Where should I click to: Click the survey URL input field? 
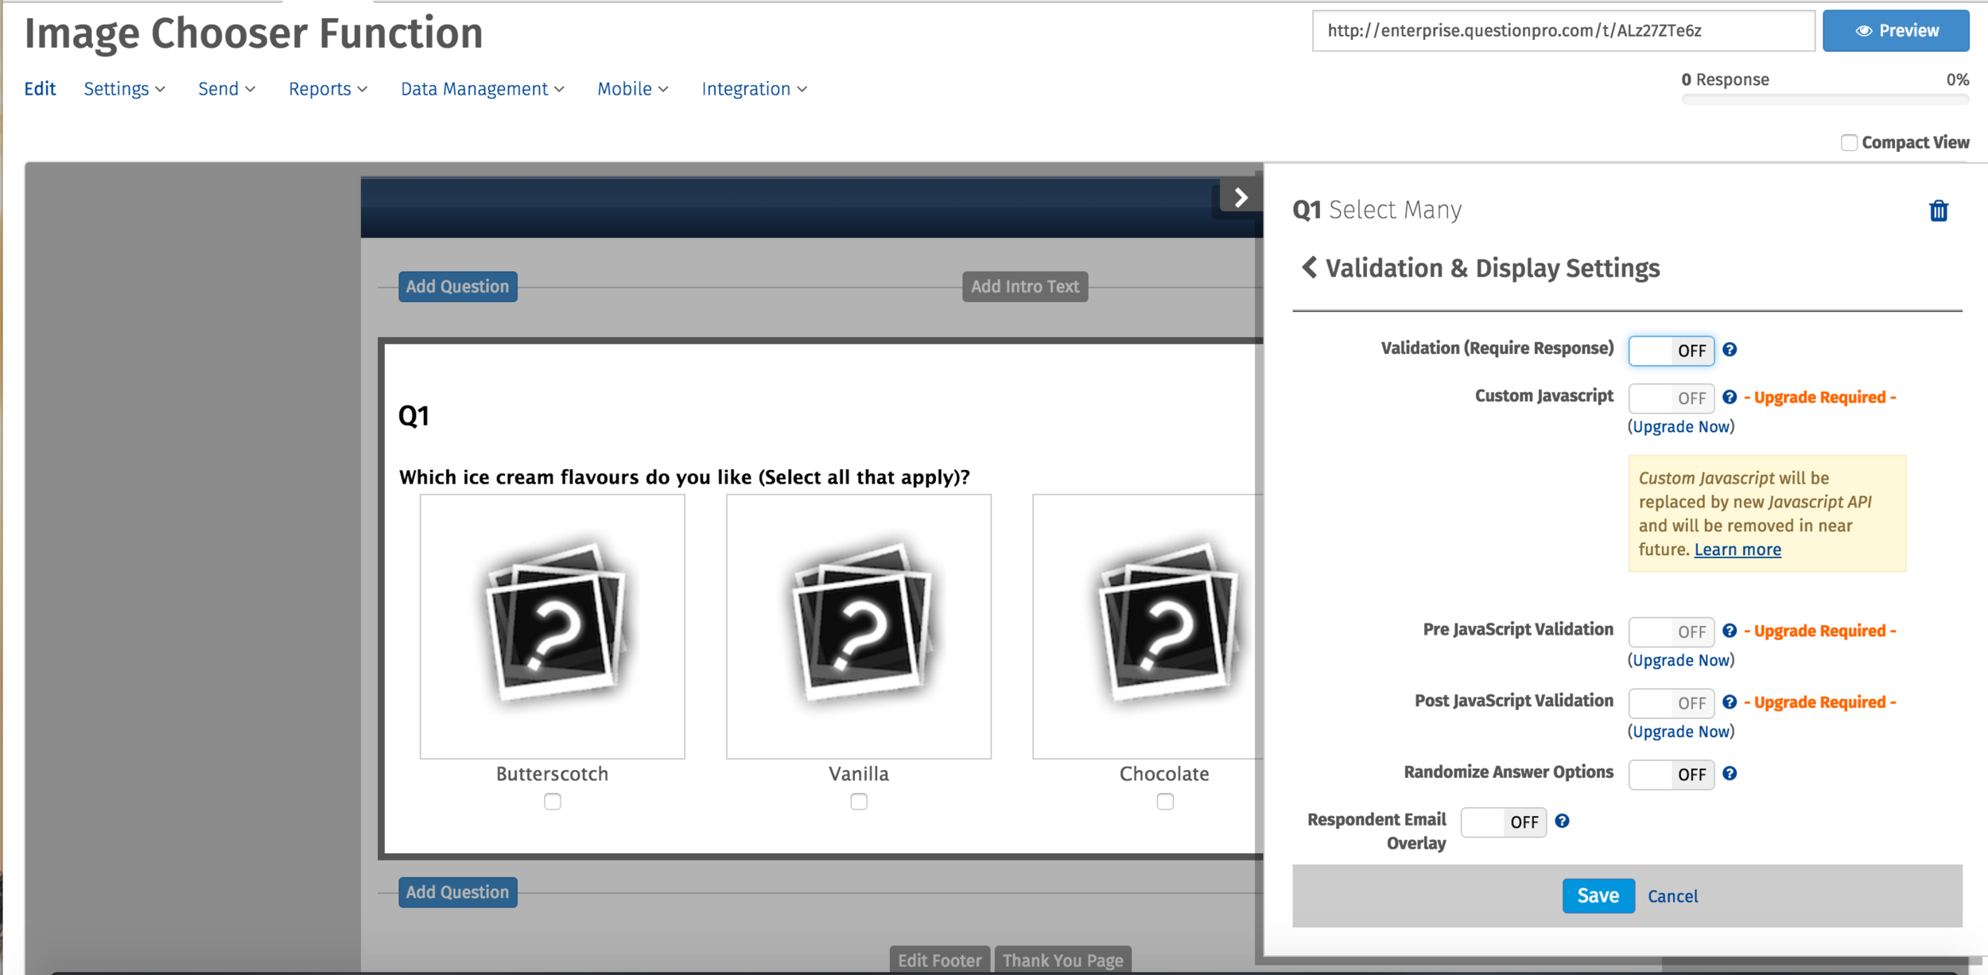click(1563, 30)
